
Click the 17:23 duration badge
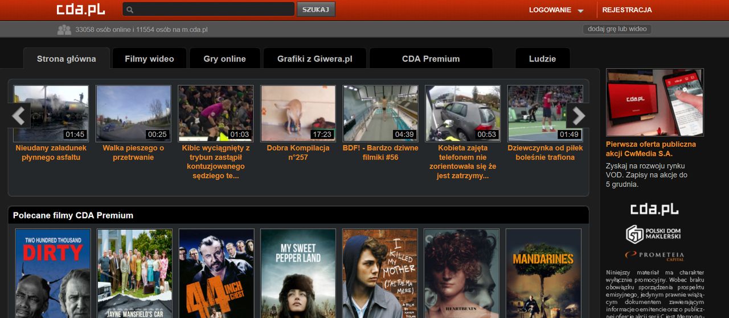pyautogui.click(x=322, y=135)
